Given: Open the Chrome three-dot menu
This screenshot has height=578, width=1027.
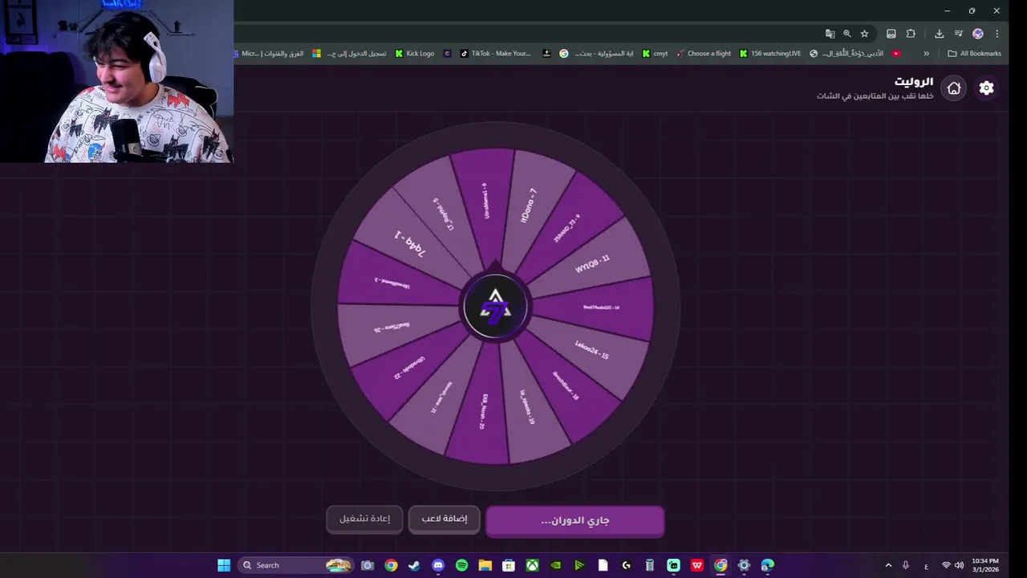Looking at the screenshot, I should click(x=997, y=34).
